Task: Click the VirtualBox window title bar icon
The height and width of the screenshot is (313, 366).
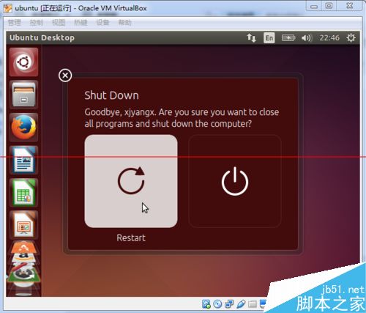Action: [x=7, y=8]
